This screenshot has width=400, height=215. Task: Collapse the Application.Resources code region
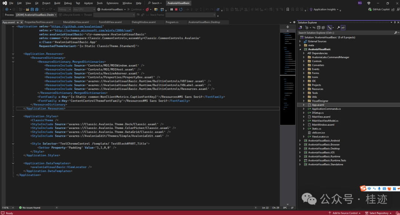point(13,54)
